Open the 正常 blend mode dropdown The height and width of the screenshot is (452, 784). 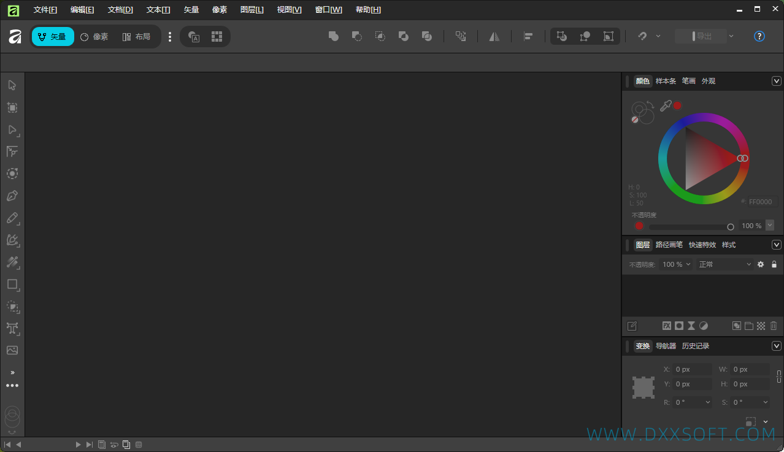tap(725, 264)
